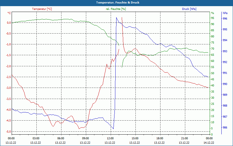Click humidity axis value '95'

[213, 18]
